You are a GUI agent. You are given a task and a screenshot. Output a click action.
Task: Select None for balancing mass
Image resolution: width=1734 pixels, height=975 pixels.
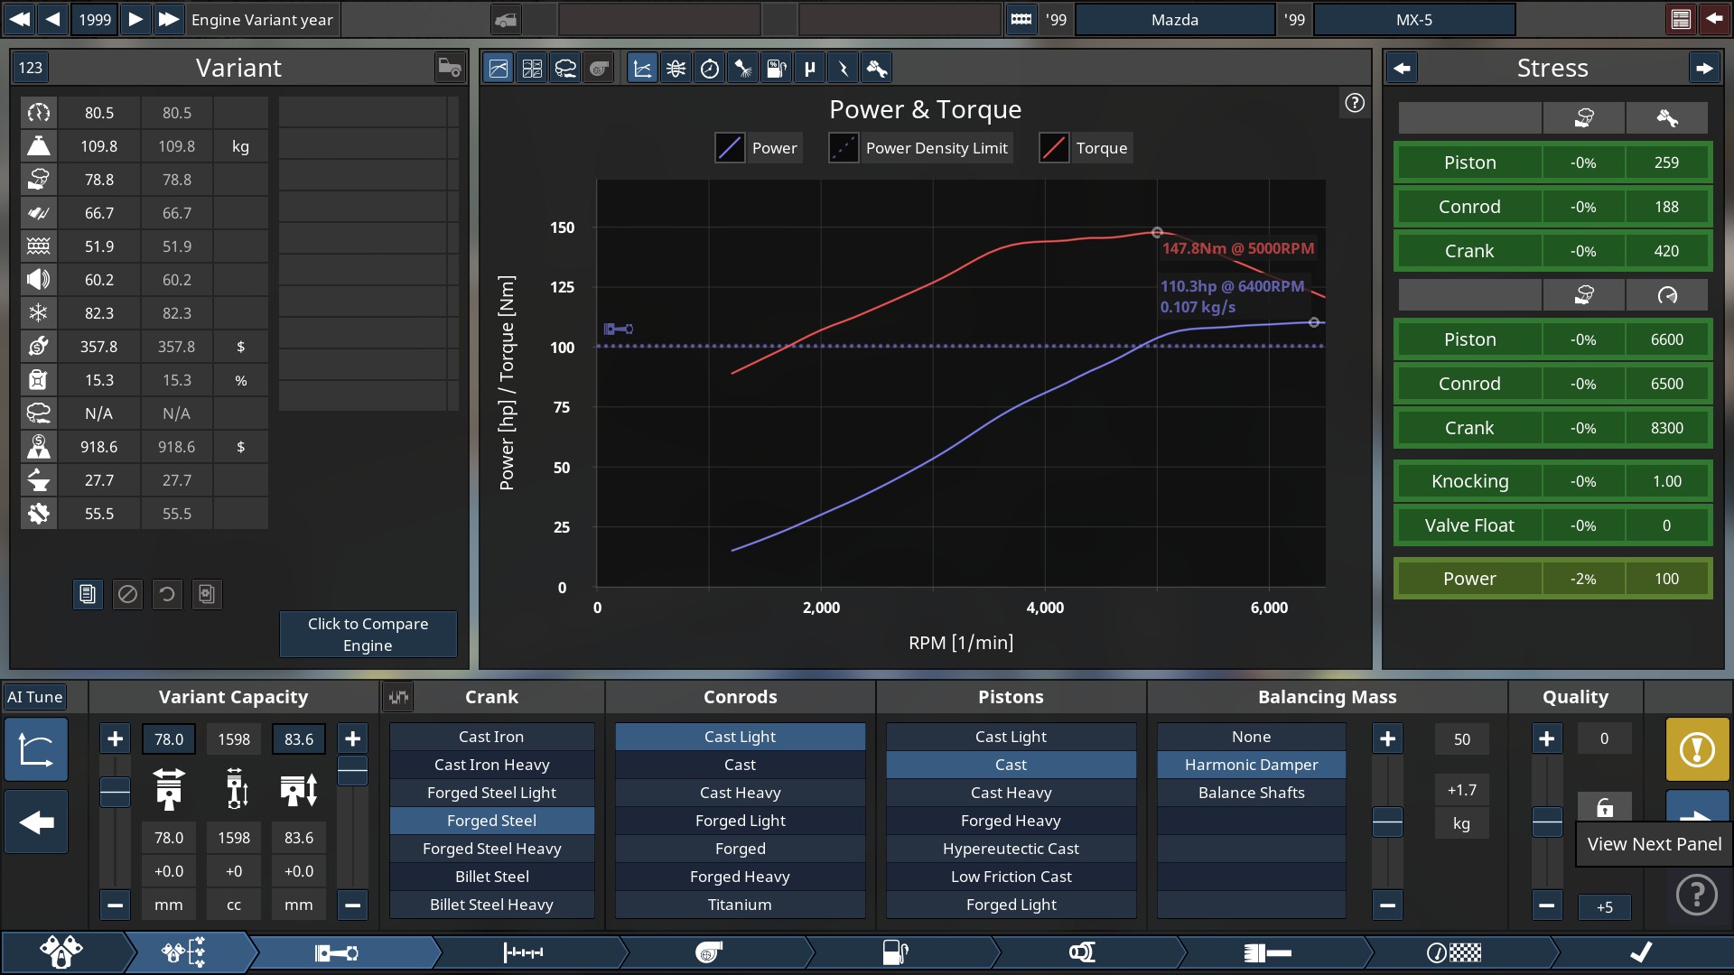[1251, 737]
